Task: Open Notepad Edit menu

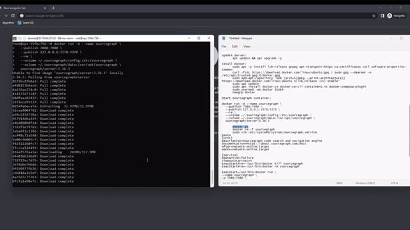Action: (x=235, y=47)
